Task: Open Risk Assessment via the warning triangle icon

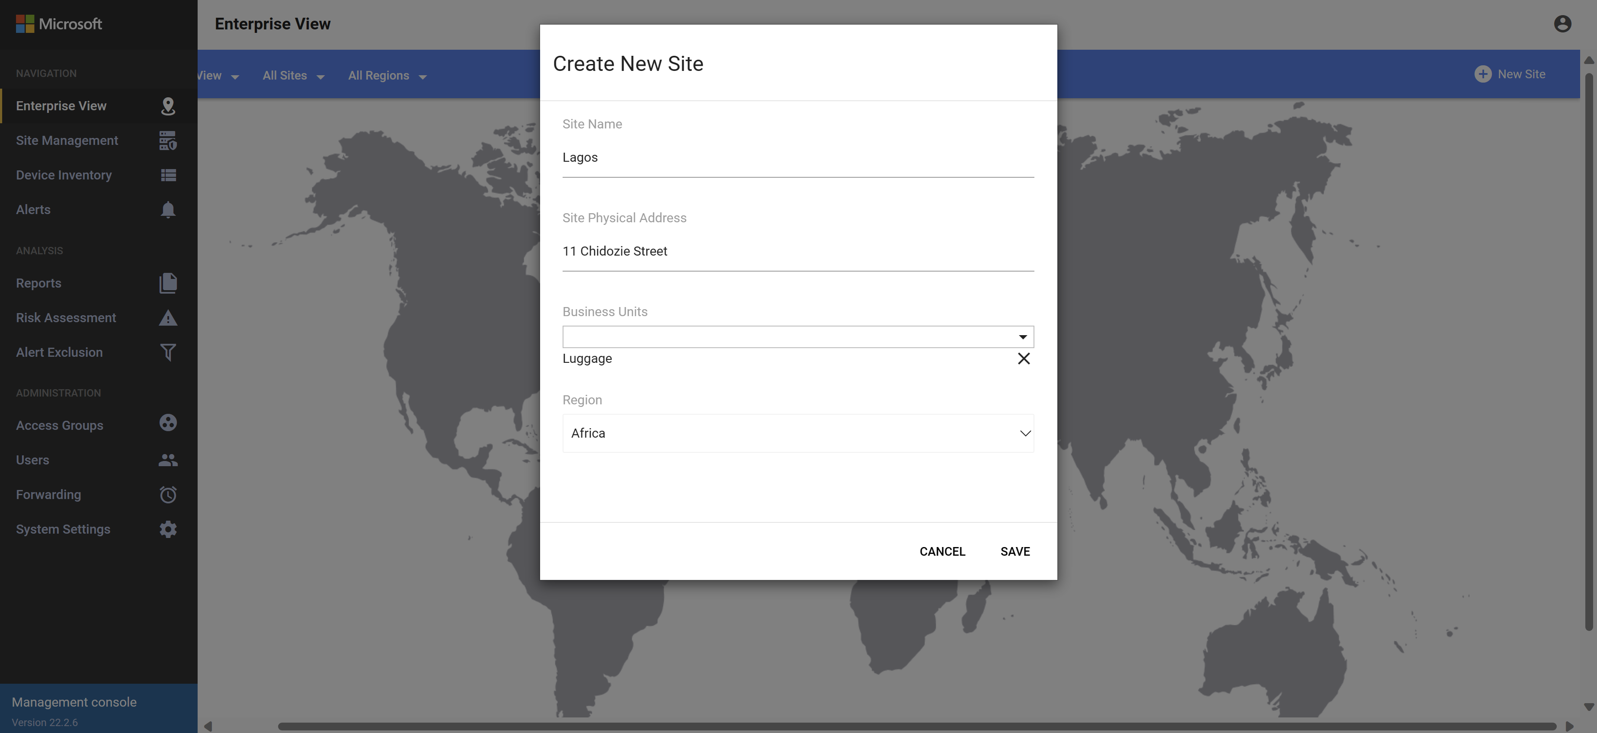Action: point(167,318)
